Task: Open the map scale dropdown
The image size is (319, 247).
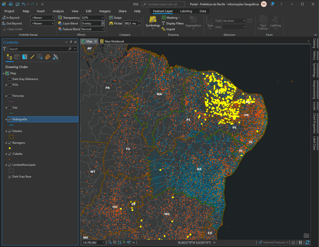Action: pos(103,242)
